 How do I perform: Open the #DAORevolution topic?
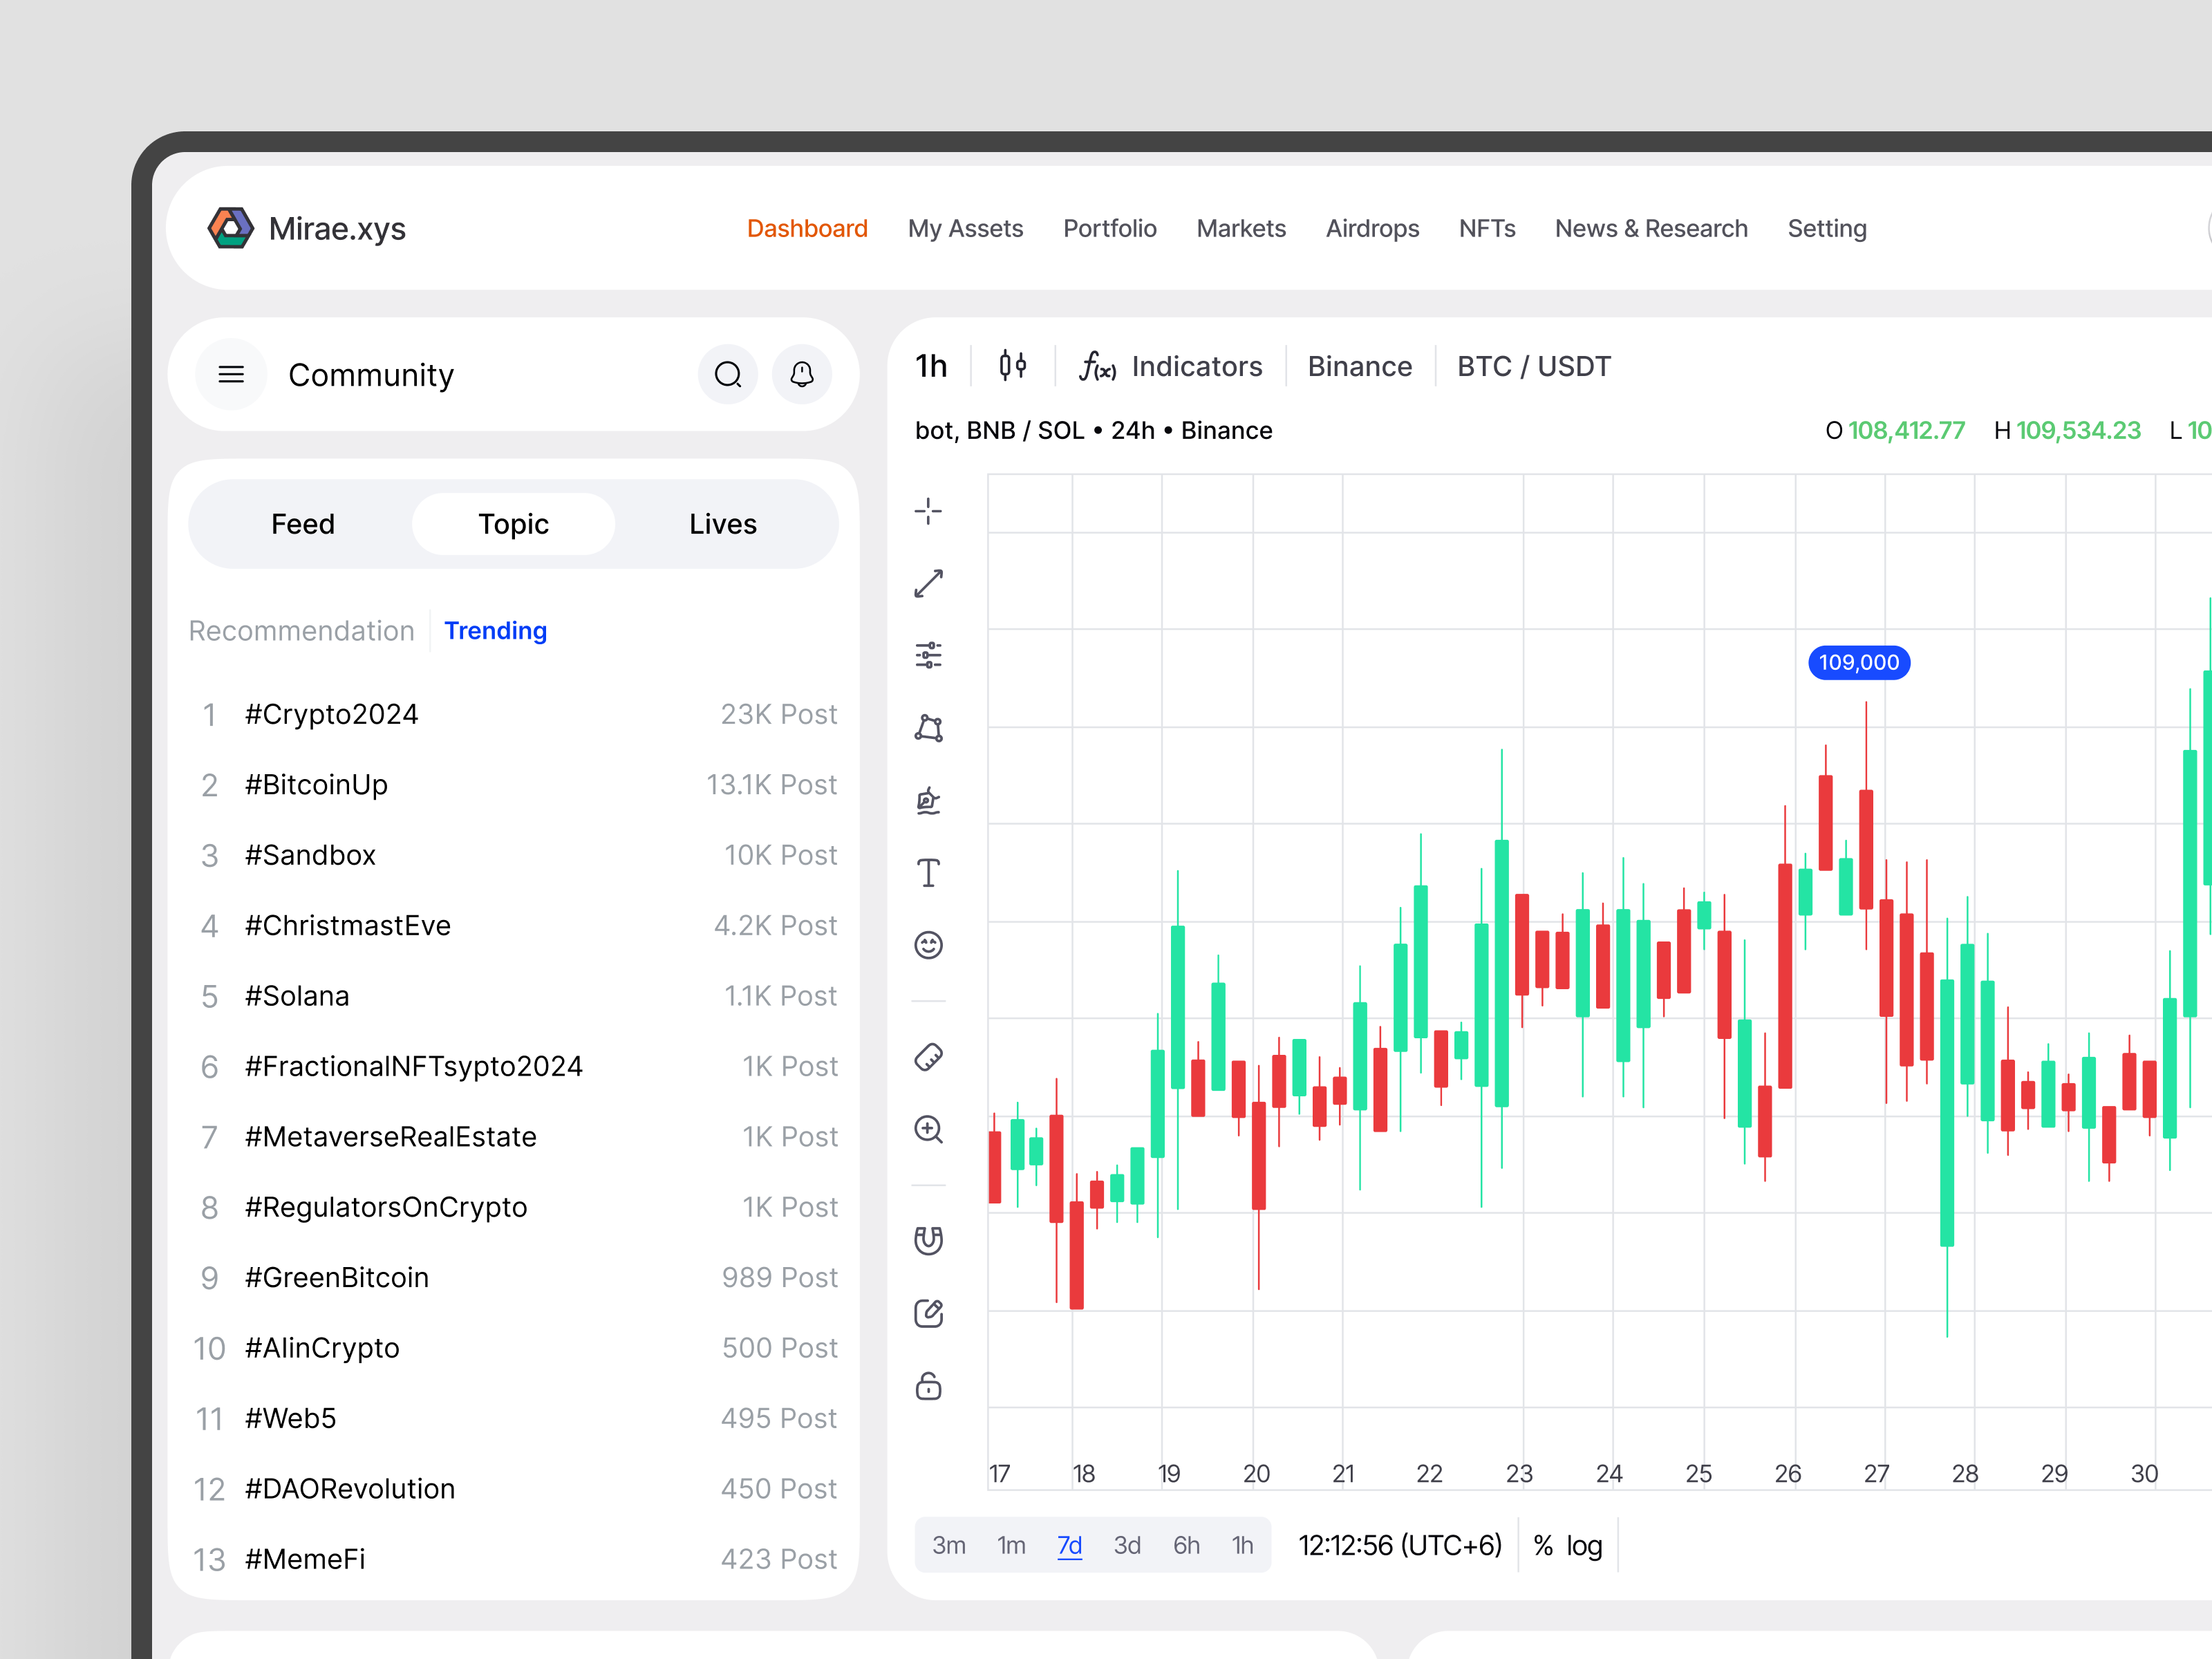click(x=513, y=1489)
